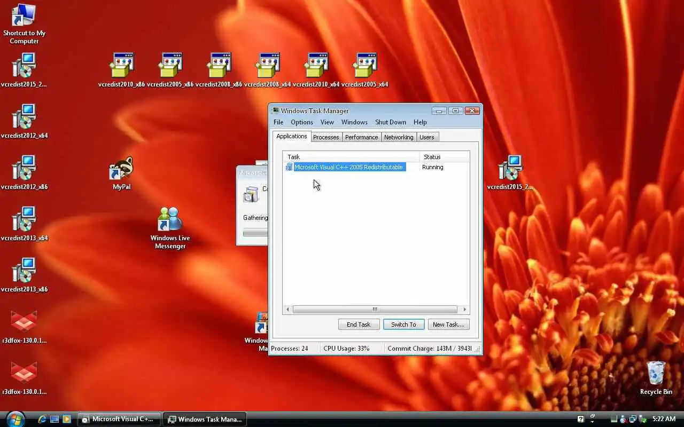This screenshot has width=684, height=427.
Task: Open the Shut Down menu
Action: click(x=391, y=122)
